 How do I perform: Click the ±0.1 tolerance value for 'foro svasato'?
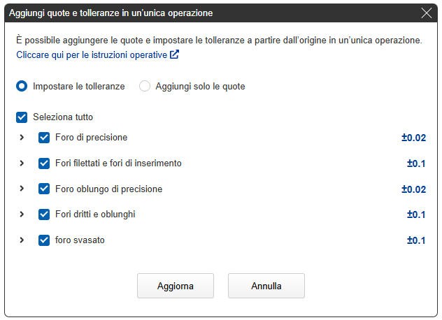click(x=416, y=240)
